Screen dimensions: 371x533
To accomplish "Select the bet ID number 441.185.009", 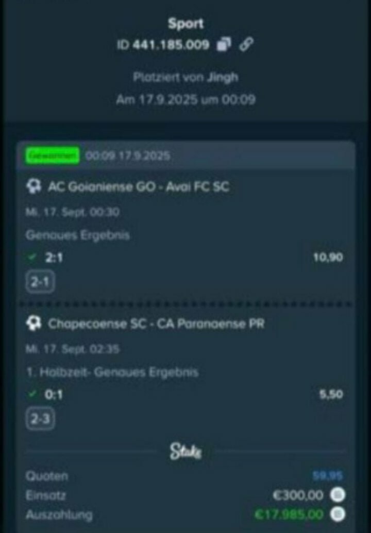I will [171, 44].
